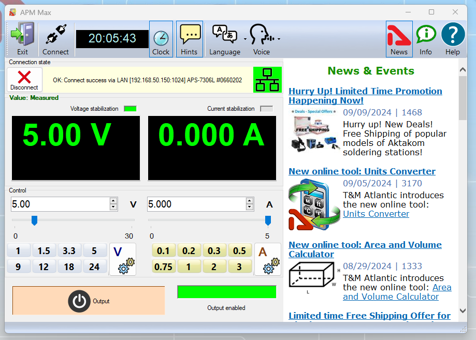Open Hurry Up Limited Time Promotion link
This screenshot has height=340, width=476.
pyautogui.click(x=365, y=96)
